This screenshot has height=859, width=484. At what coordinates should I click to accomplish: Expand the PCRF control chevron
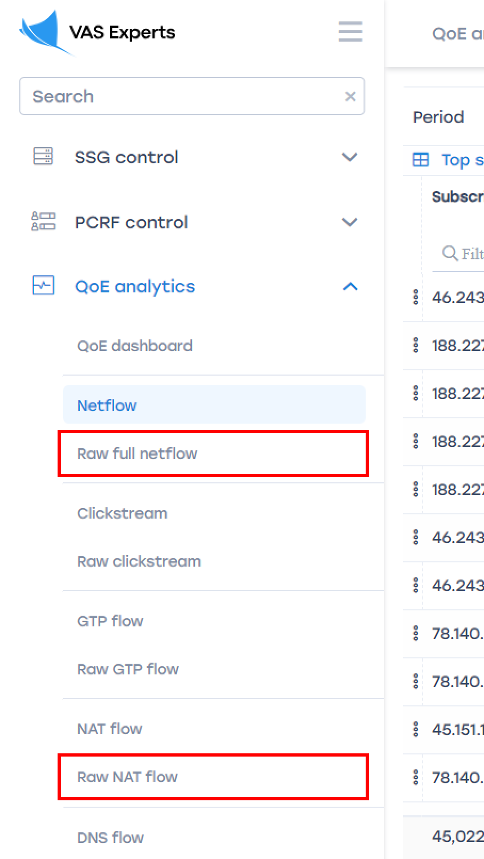tap(350, 222)
